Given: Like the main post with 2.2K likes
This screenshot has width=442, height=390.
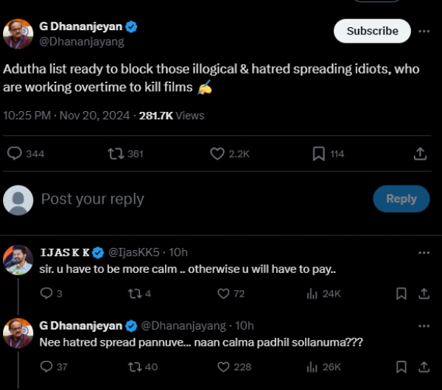Looking at the screenshot, I should coord(217,154).
